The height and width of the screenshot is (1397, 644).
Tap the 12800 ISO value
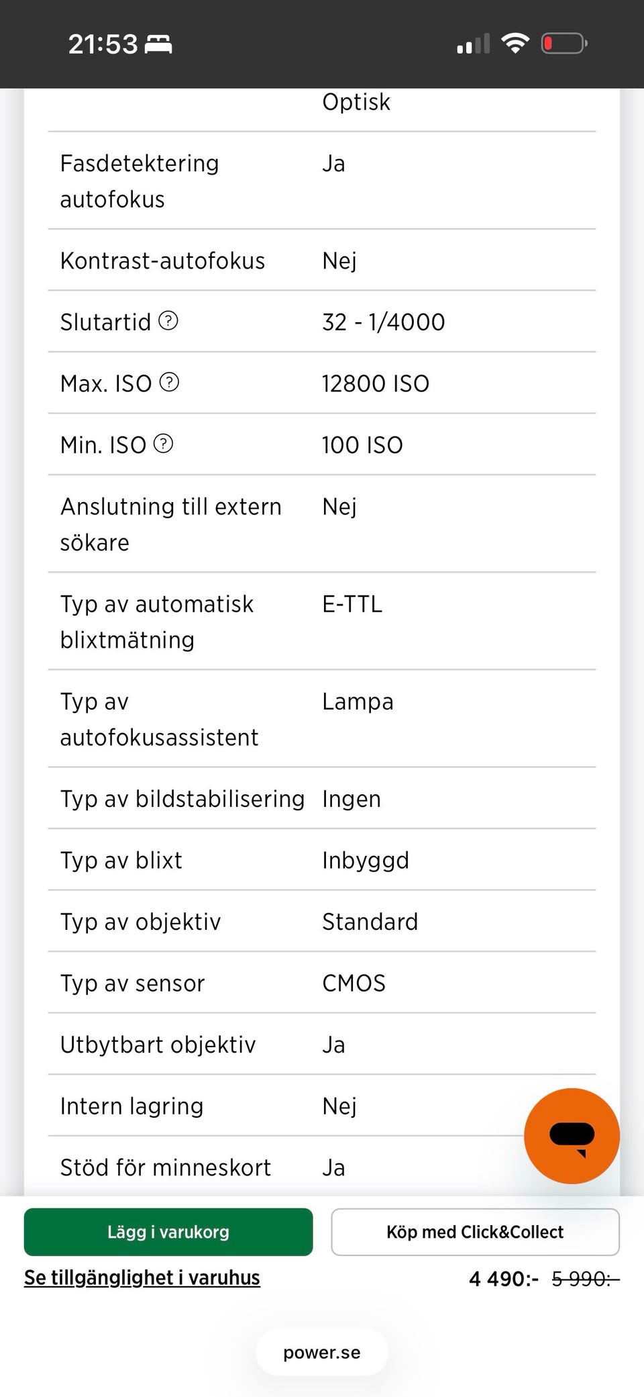376,383
